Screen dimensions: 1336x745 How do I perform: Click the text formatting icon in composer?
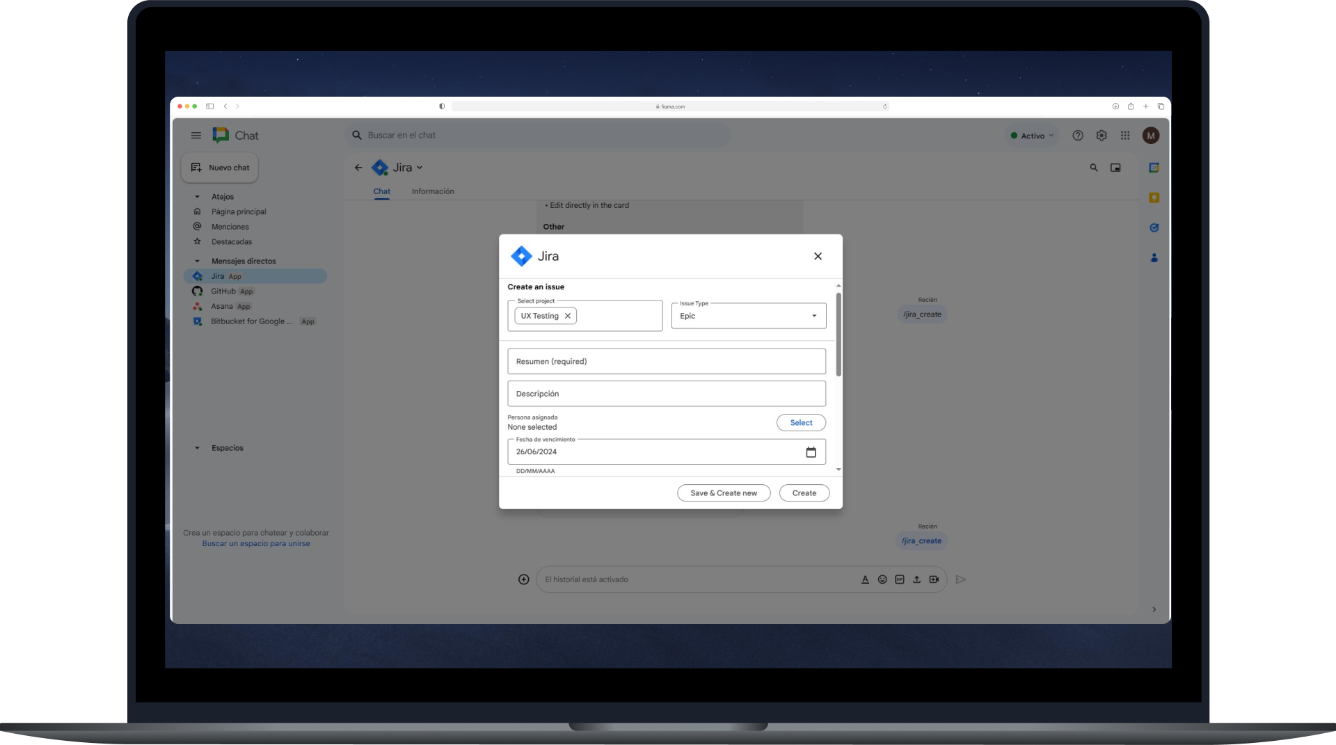coord(865,579)
